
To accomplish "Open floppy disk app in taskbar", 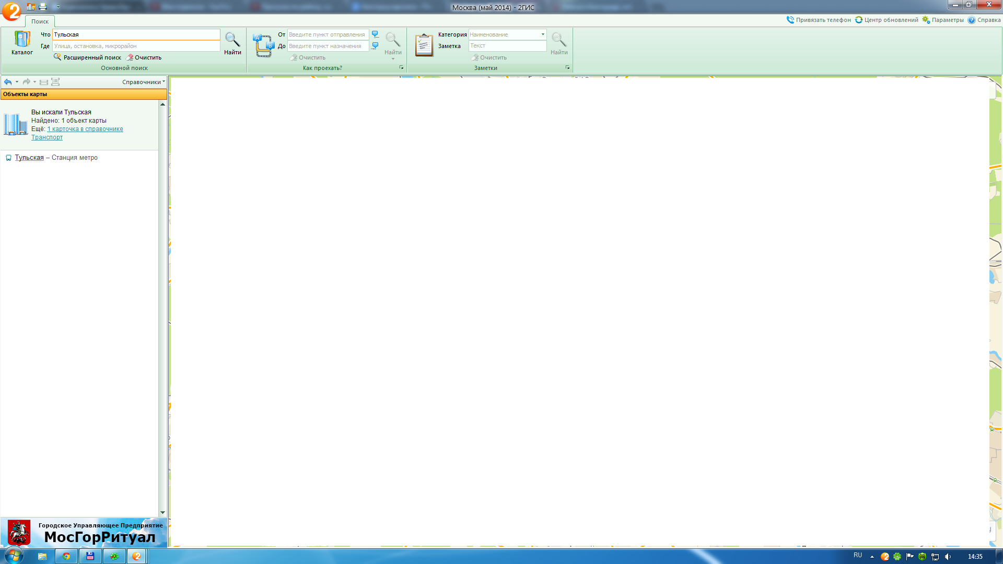I will tap(90, 556).
